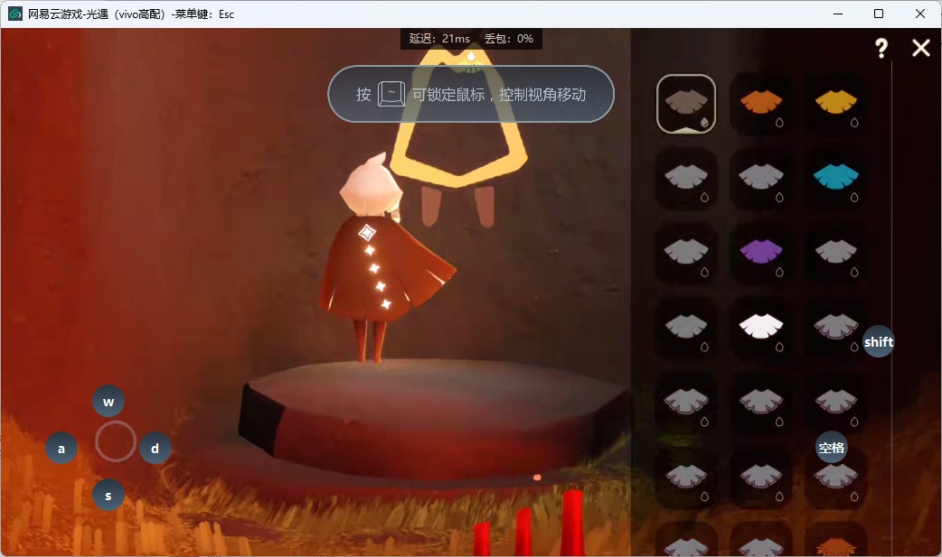Viewport: 942px width, 557px height.
Task: Click the tilde key icon in hint
Action: tap(391, 94)
